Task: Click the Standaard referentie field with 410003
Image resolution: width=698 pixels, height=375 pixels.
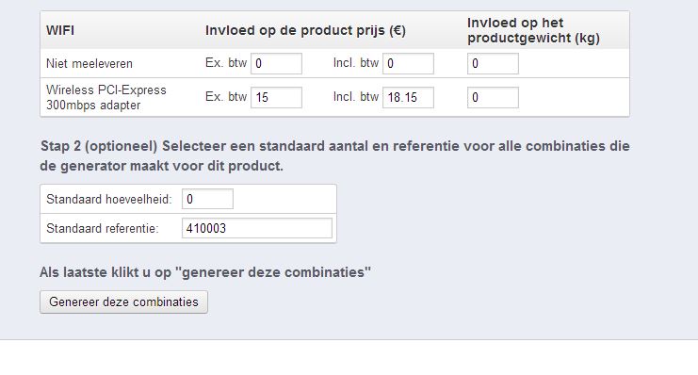Action: [257, 228]
